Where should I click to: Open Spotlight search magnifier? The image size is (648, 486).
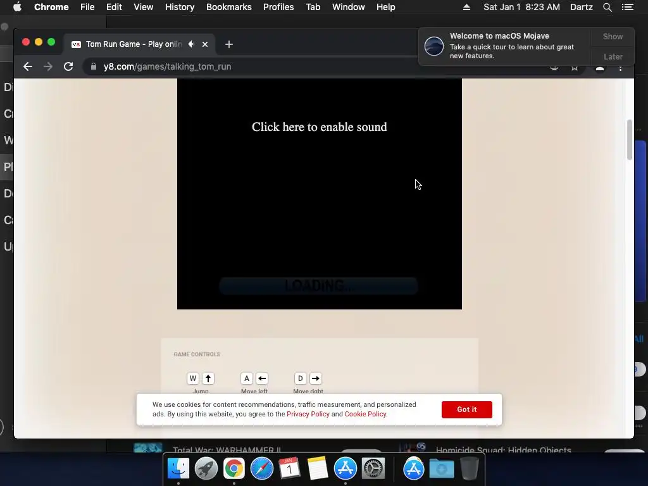coord(607,7)
